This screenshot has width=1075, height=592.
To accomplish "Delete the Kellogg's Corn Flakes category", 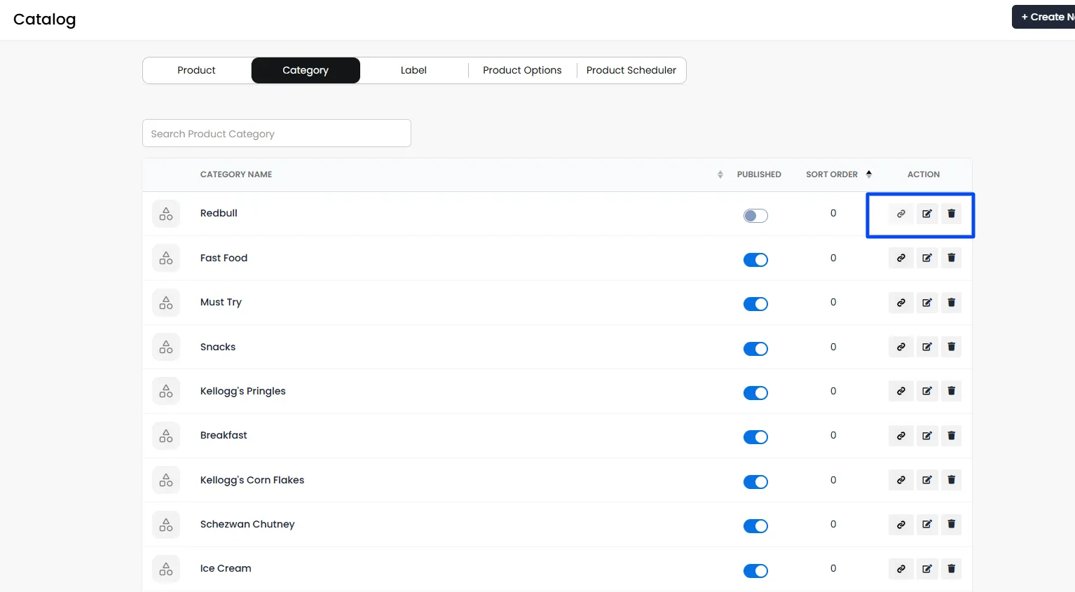I will click(952, 480).
